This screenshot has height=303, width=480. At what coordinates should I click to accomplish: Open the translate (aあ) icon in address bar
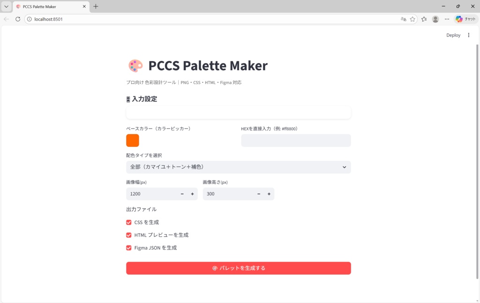click(403, 19)
